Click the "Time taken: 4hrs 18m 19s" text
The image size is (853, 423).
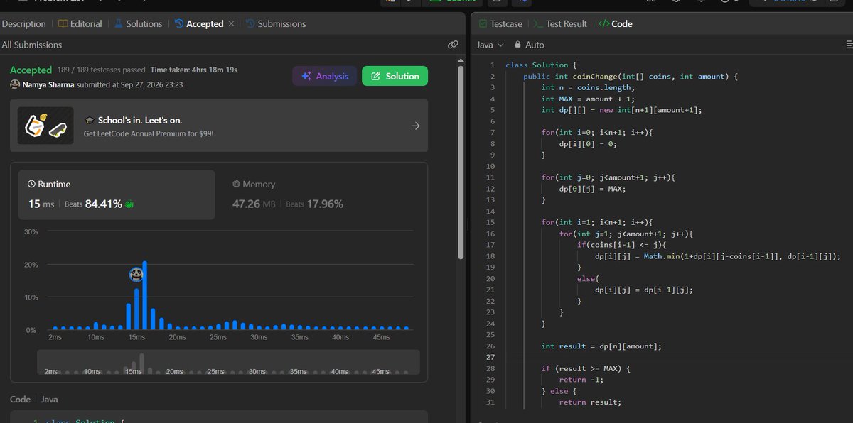pyautogui.click(x=193, y=70)
